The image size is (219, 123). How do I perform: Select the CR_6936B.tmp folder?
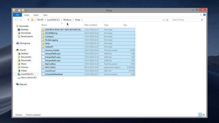click(x=88, y=33)
